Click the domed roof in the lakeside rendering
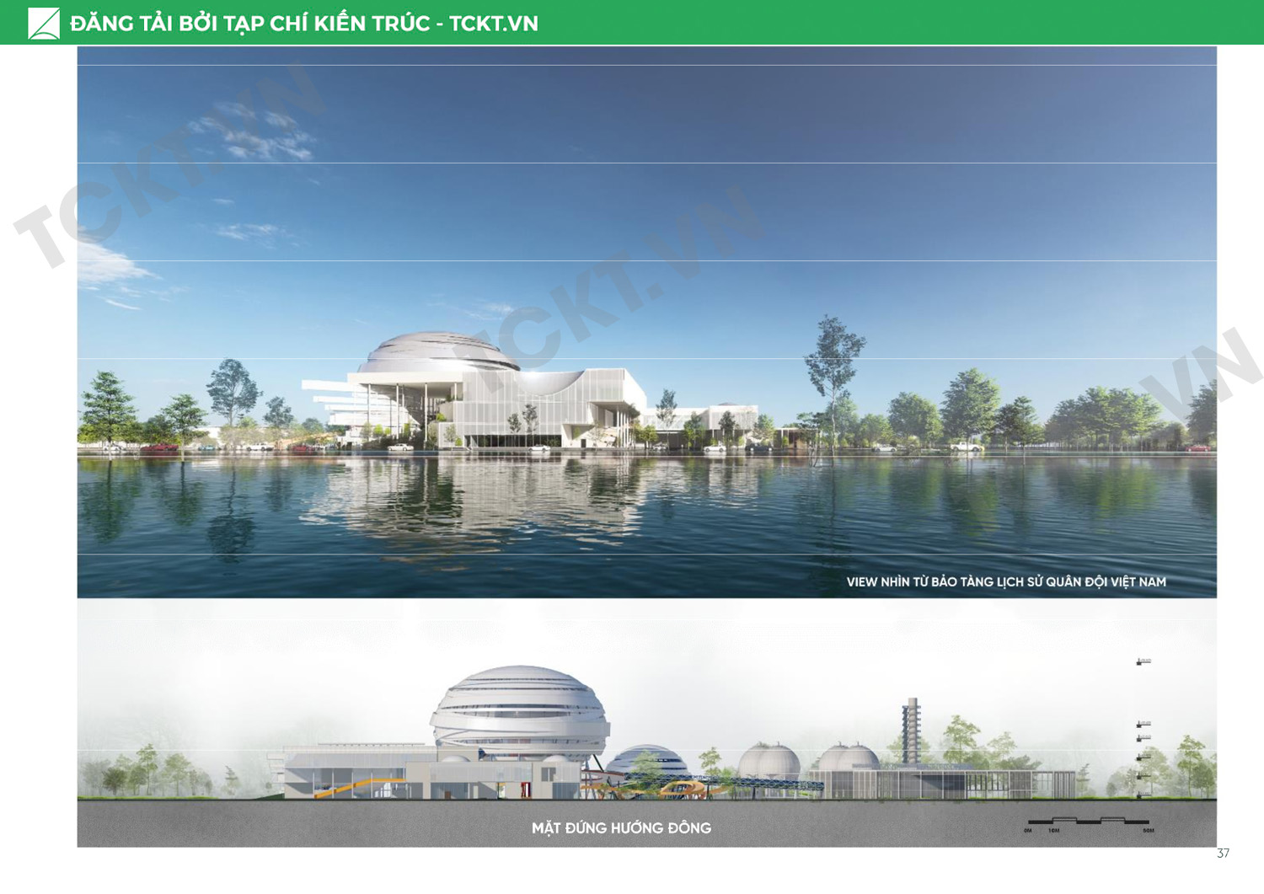The image size is (1264, 894). 438,352
